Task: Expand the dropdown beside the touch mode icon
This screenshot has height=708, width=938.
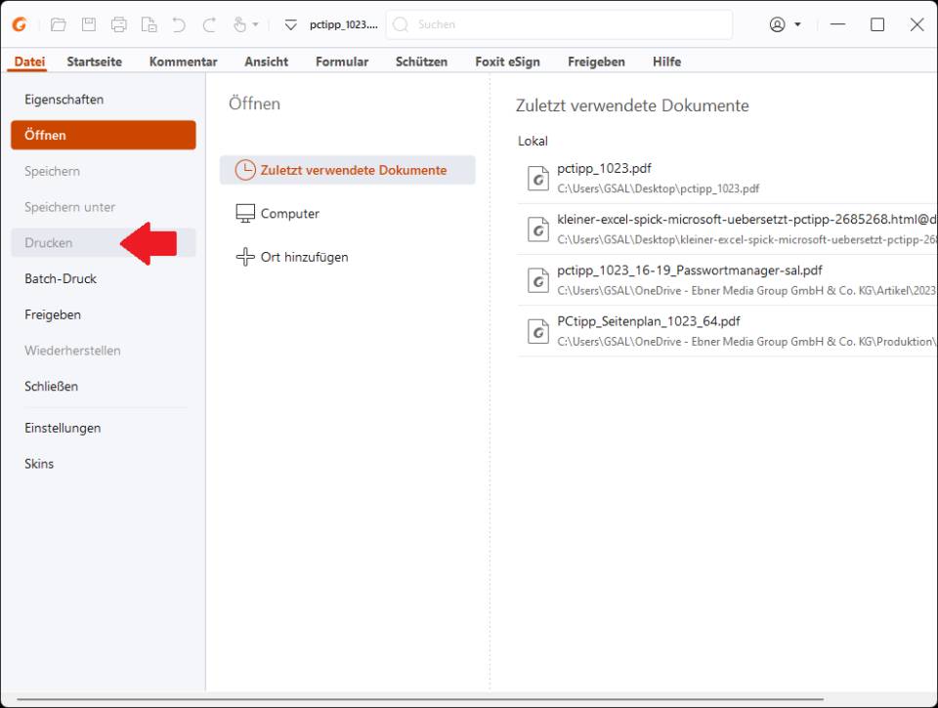Action: pos(257,24)
